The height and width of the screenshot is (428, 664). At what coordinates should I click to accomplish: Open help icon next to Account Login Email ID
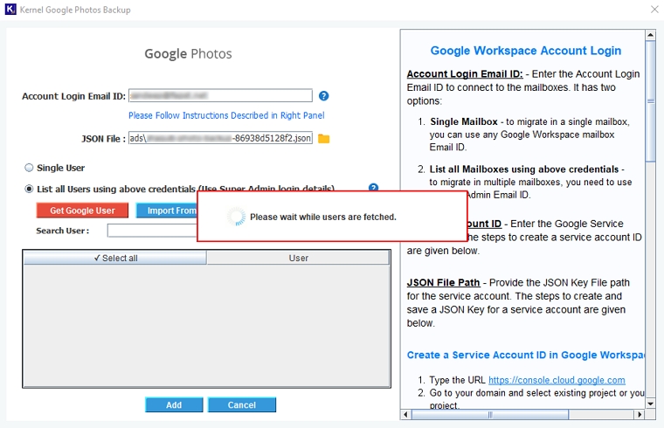click(x=323, y=96)
